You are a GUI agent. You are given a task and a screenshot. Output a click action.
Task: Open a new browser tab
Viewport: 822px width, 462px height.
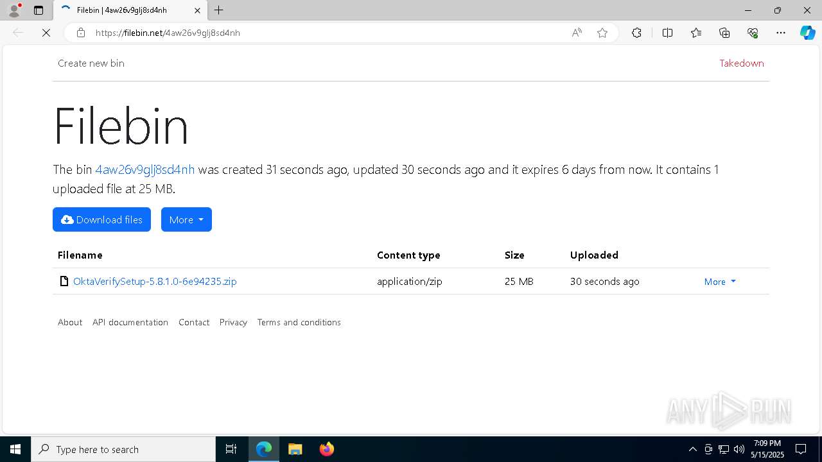tap(219, 10)
